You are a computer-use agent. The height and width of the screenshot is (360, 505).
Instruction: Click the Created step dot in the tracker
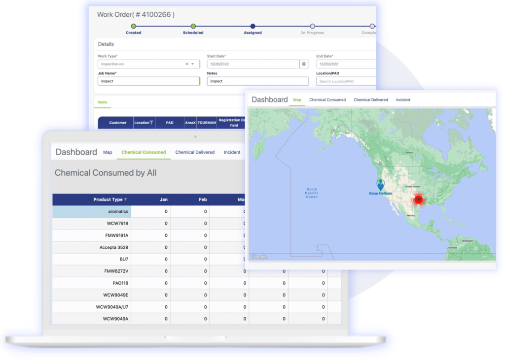point(134,27)
